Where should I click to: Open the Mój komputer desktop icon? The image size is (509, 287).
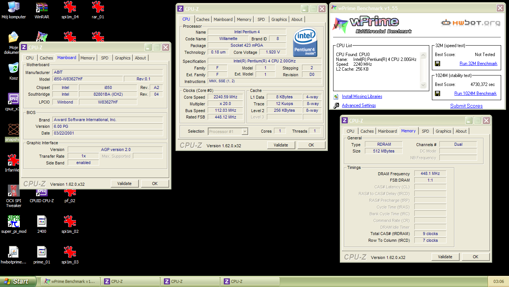[x=13, y=10]
